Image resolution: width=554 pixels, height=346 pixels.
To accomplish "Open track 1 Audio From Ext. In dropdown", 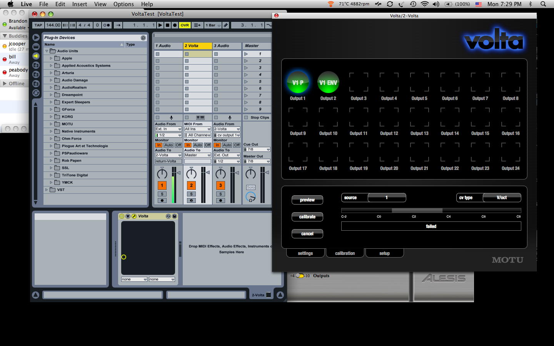I will click(168, 129).
